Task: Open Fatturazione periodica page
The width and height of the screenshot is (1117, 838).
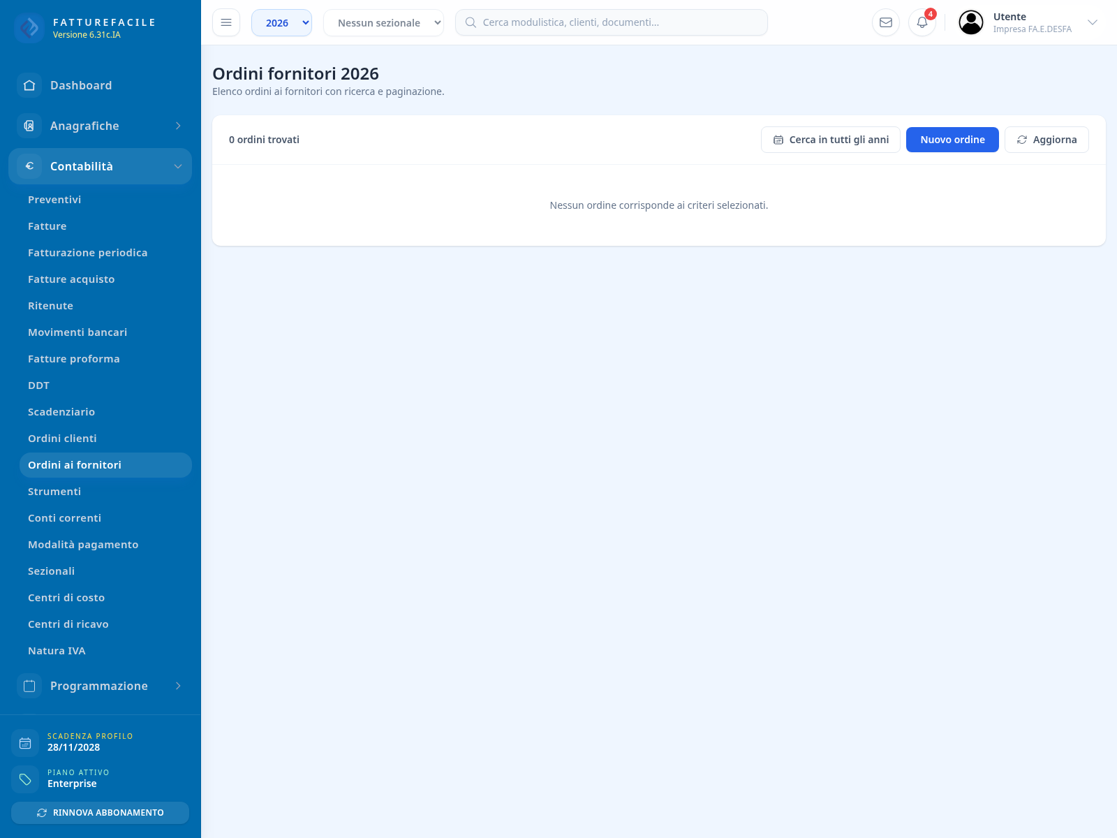Action: tap(105, 253)
